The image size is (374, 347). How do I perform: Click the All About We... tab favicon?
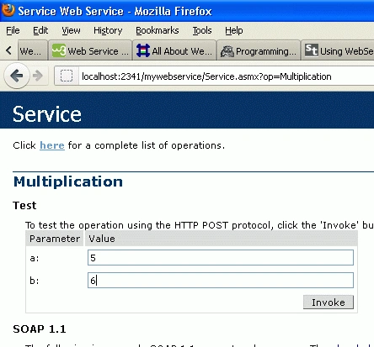143,51
